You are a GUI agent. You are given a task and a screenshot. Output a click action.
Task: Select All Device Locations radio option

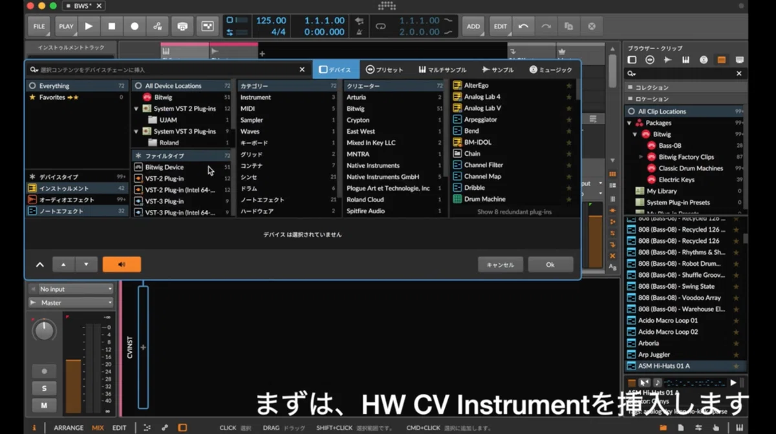(x=183, y=86)
